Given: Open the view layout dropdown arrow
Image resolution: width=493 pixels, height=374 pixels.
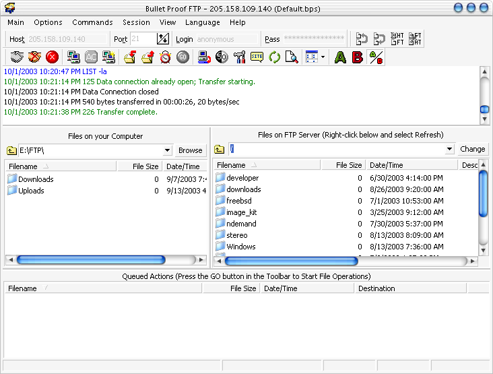Looking at the screenshot, I should coord(323,57).
